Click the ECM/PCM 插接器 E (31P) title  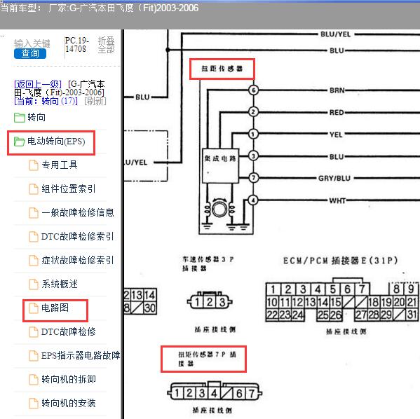tap(341, 261)
